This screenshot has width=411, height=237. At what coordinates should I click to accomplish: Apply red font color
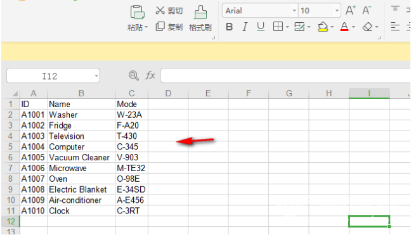[344, 27]
